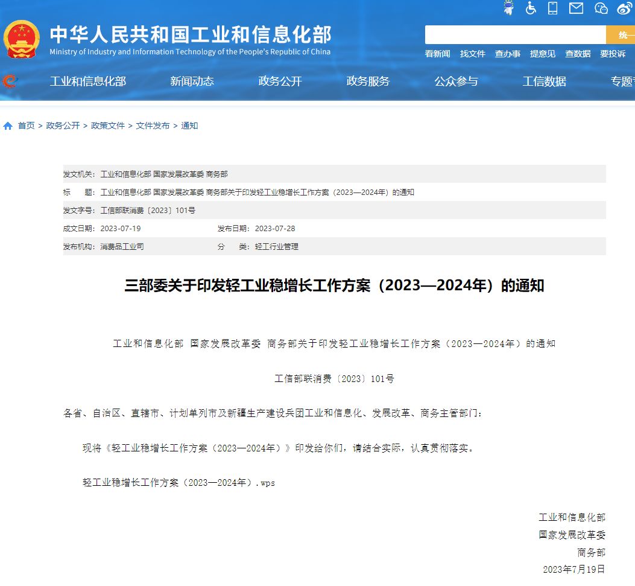Select the 工业和信息化部 nav menu

point(88,81)
